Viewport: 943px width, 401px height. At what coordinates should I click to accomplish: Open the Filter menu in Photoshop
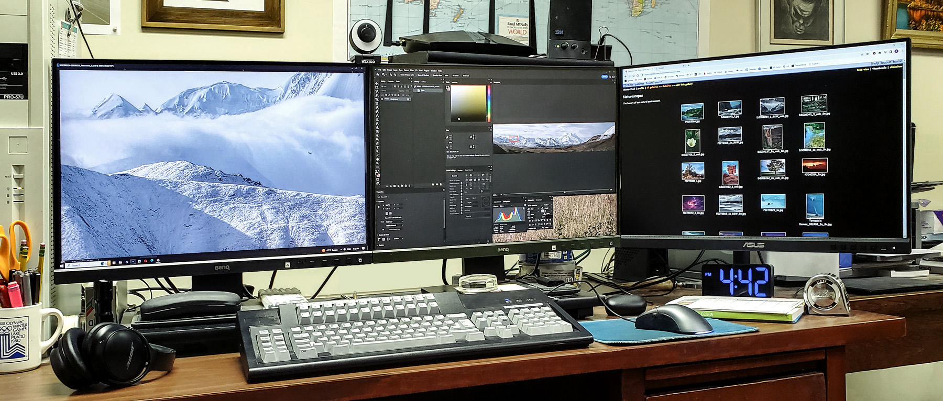pos(412,70)
